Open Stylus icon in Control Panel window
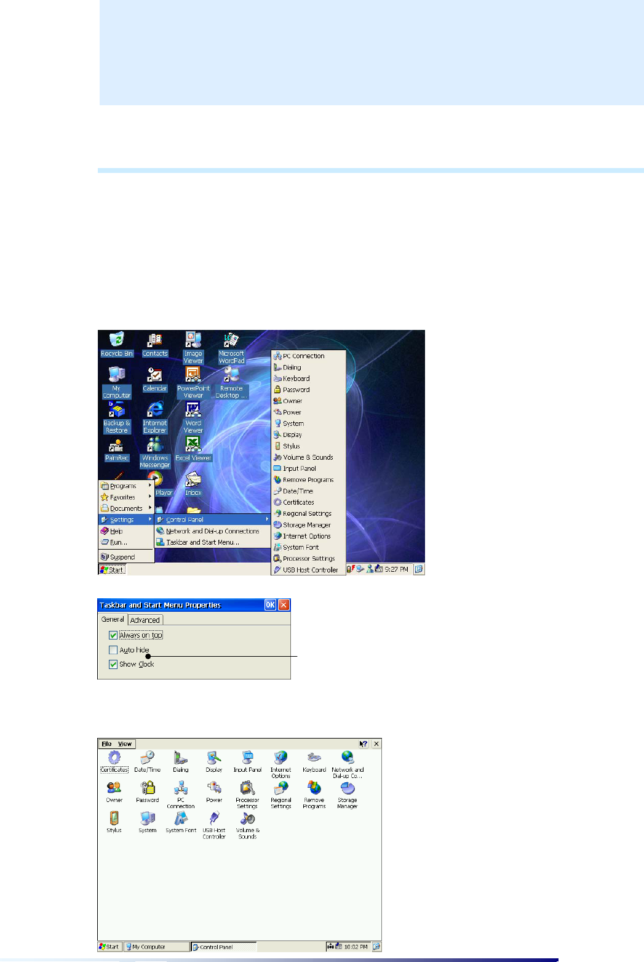The width and height of the screenshot is (644, 962). [114, 822]
